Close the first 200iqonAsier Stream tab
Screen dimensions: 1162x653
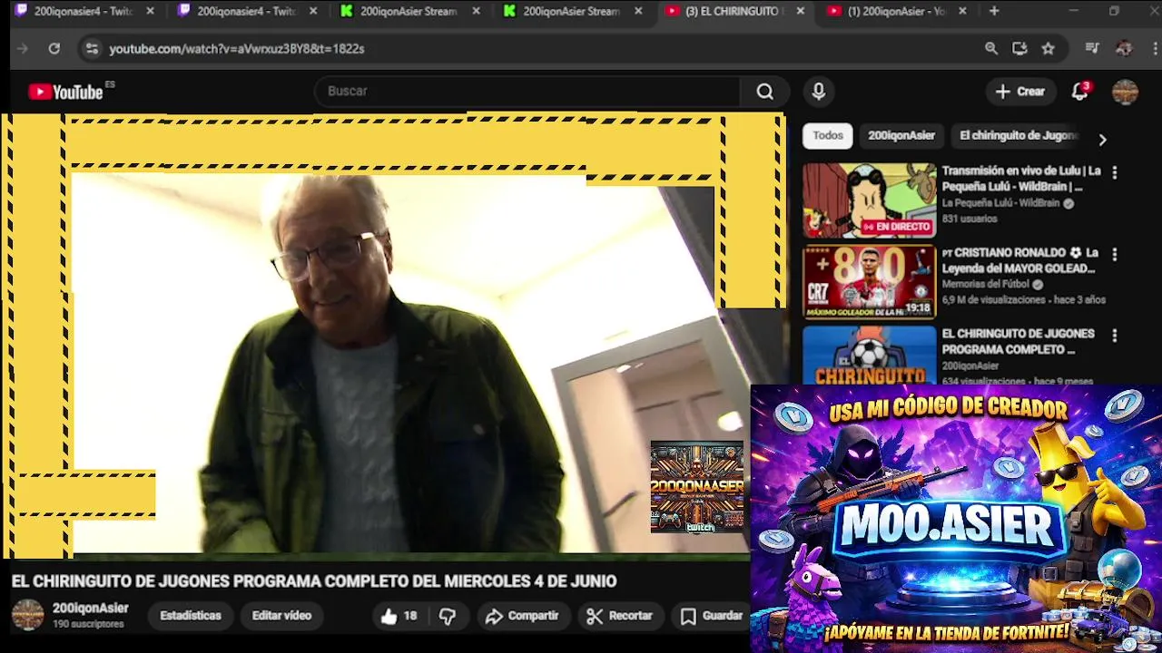tap(476, 12)
